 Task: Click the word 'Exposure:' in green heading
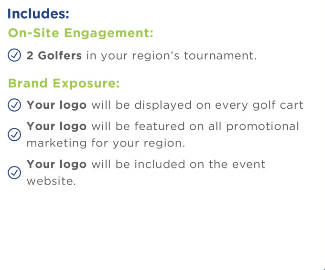click(86, 83)
